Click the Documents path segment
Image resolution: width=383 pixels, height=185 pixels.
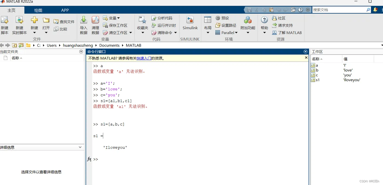pyautogui.click(x=109, y=45)
